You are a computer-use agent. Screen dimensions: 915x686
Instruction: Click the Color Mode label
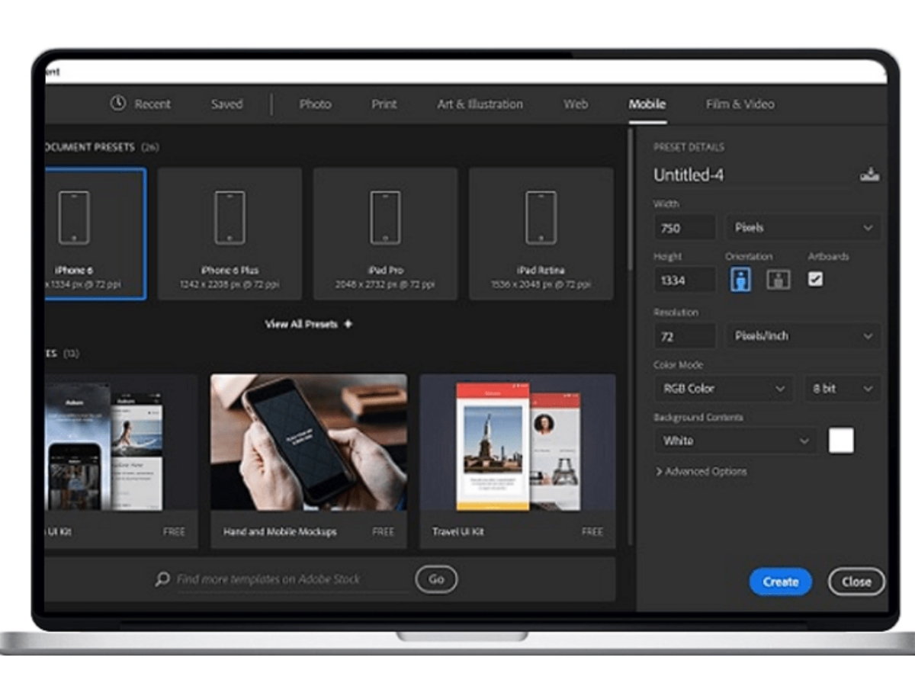coord(679,365)
